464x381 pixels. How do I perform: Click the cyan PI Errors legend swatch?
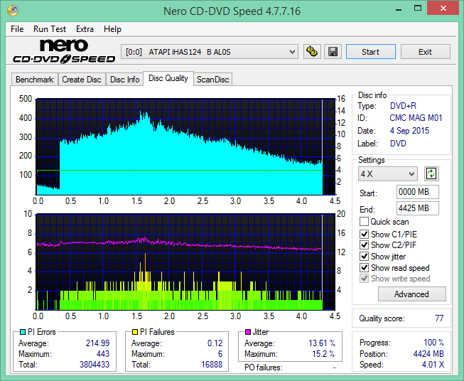(x=23, y=332)
